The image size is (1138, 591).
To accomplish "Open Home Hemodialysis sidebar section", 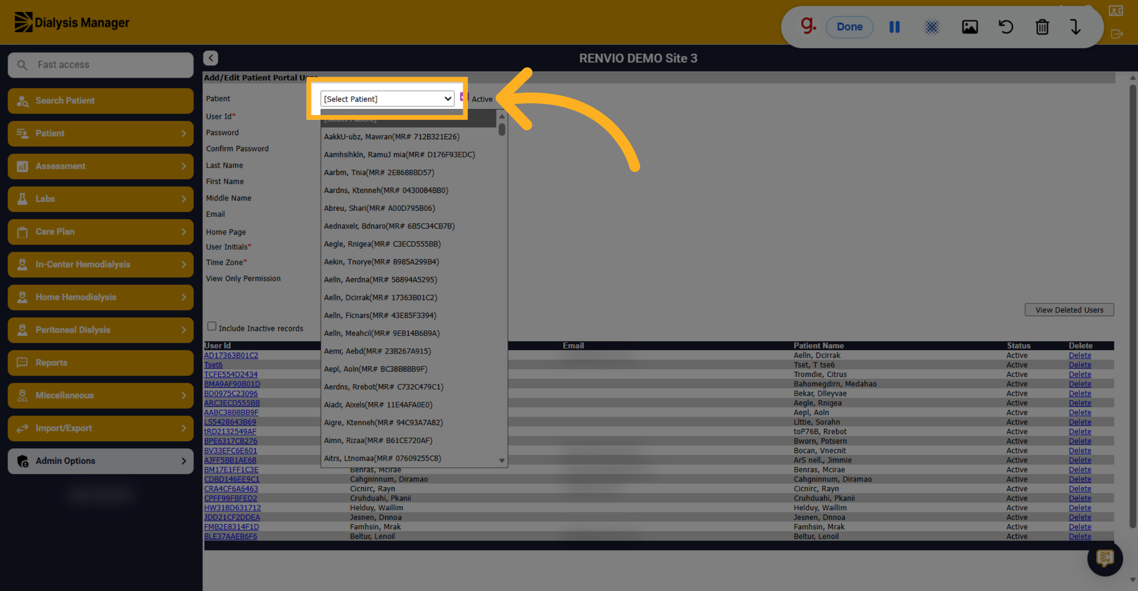I will [x=101, y=297].
